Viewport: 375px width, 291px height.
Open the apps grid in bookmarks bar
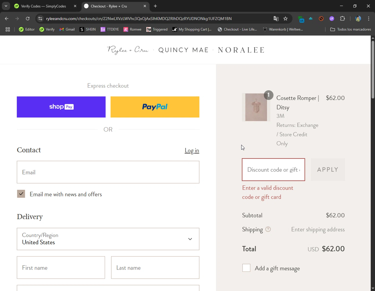pyautogui.click(x=8, y=29)
